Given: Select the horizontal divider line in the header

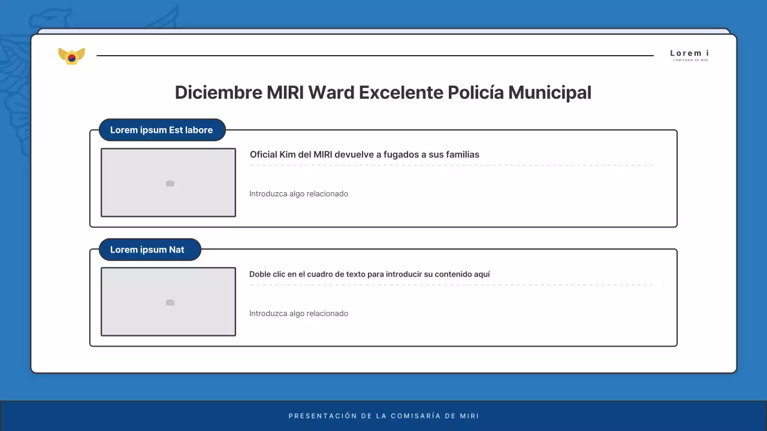Looking at the screenshot, I should 375,55.
